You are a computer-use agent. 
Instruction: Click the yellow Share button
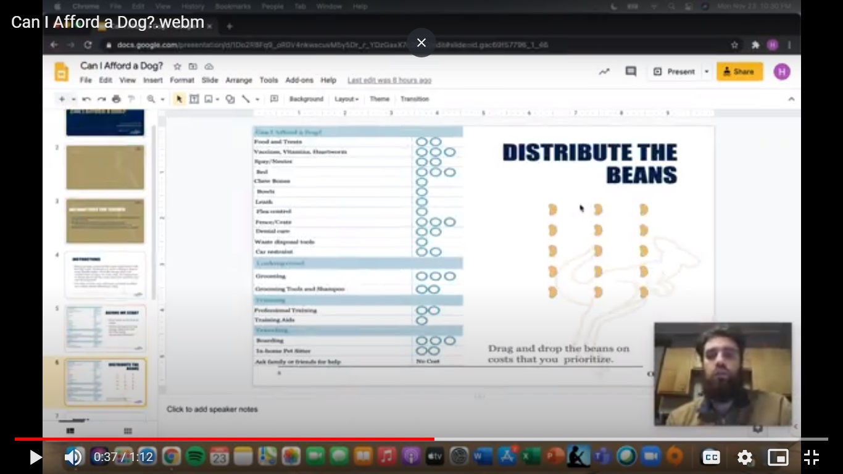[x=739, y=72]
